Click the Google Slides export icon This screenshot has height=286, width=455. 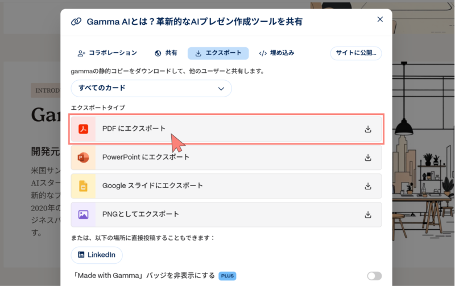(x=83, y=186)
